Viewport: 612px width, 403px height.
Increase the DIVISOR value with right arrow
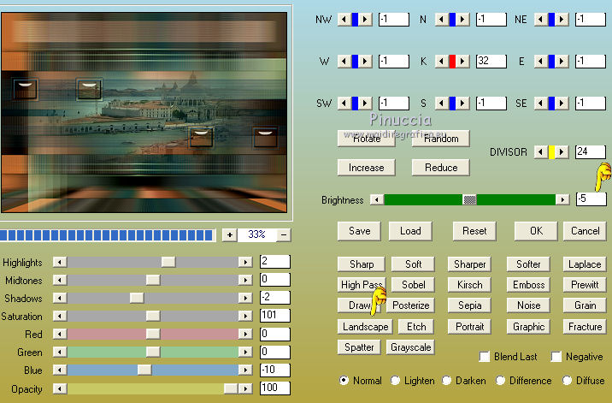point(562,151)
